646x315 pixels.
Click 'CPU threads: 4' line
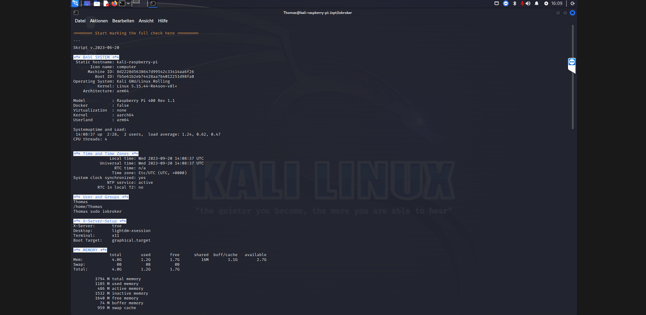click(x=90, y=139)
